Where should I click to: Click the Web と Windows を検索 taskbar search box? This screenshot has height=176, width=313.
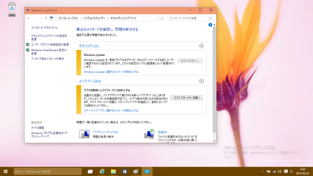point(47,171)
